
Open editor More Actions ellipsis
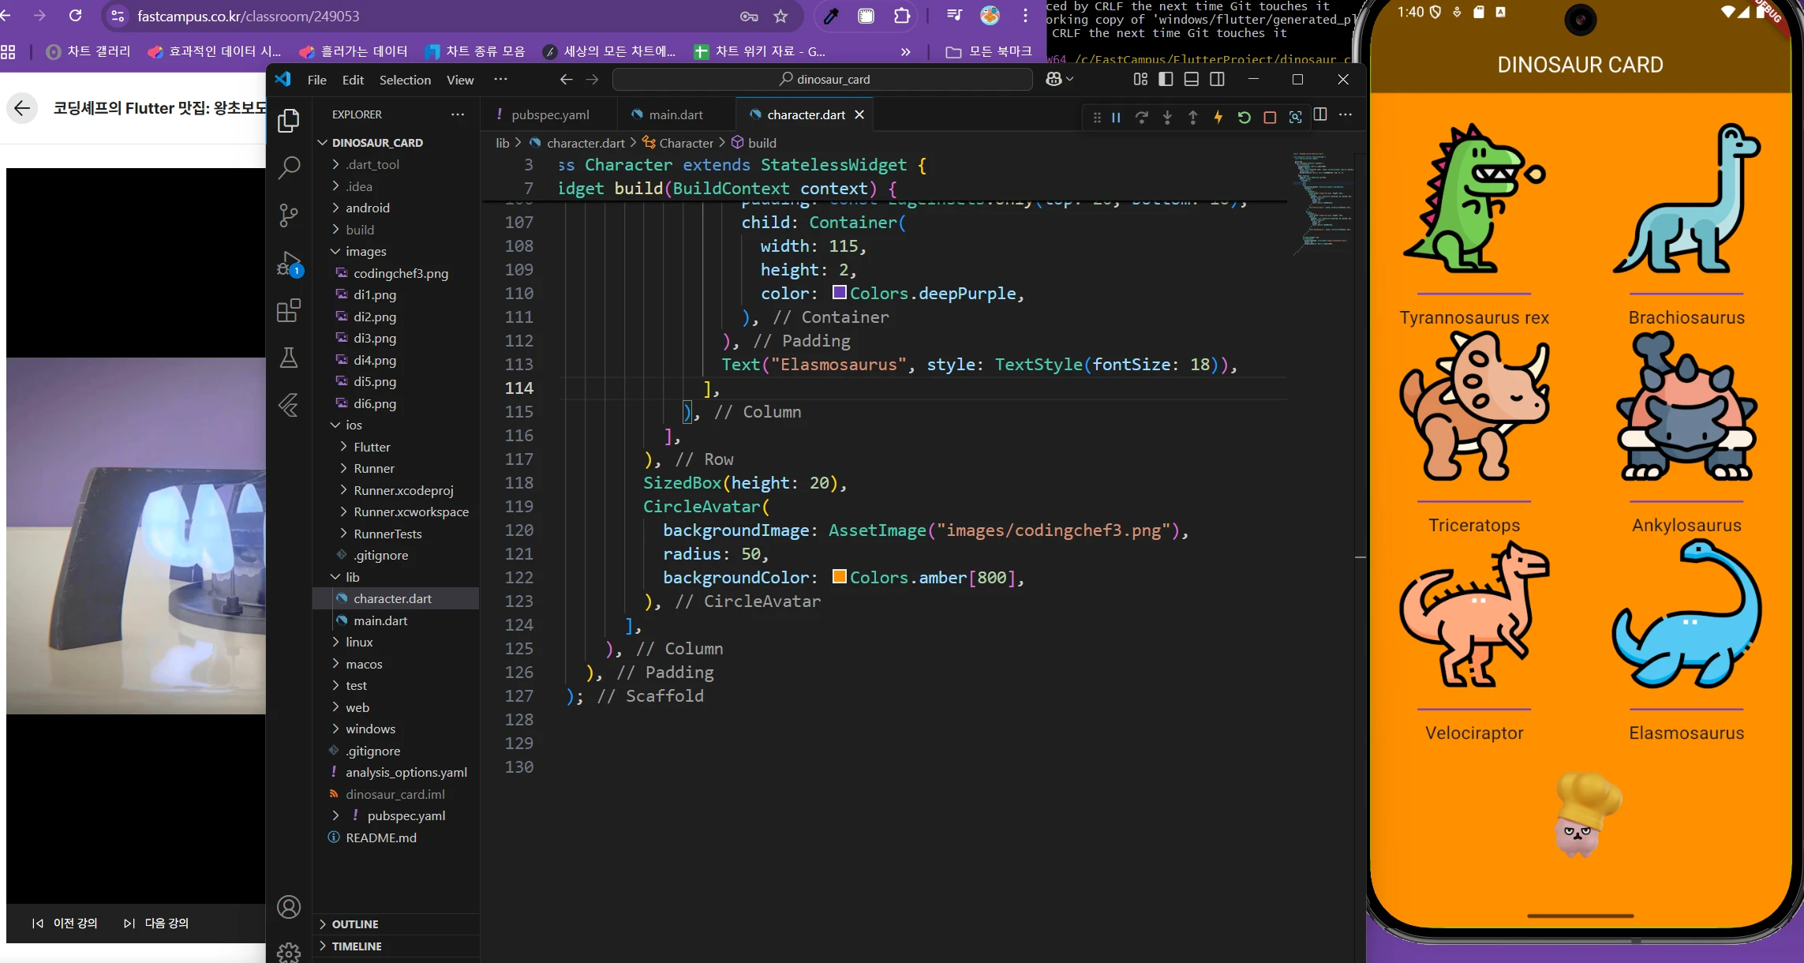point(1346,114)
